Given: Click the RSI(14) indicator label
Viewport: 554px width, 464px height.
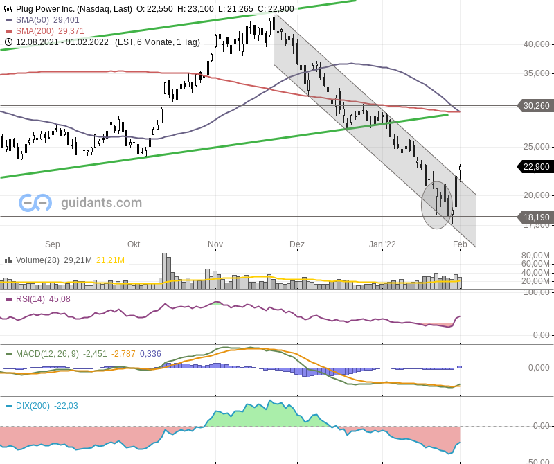Looking at the screenshot, I should [30, 299].
